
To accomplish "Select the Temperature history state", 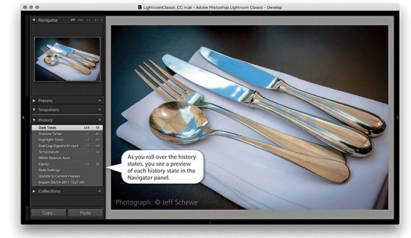I will pyautogui.click(x=67, y=152).
